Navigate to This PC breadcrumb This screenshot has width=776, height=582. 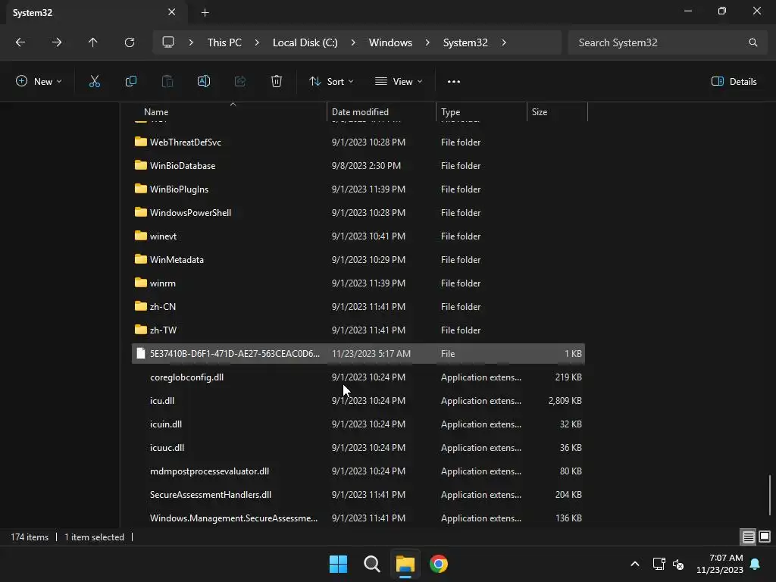point(224,42)
